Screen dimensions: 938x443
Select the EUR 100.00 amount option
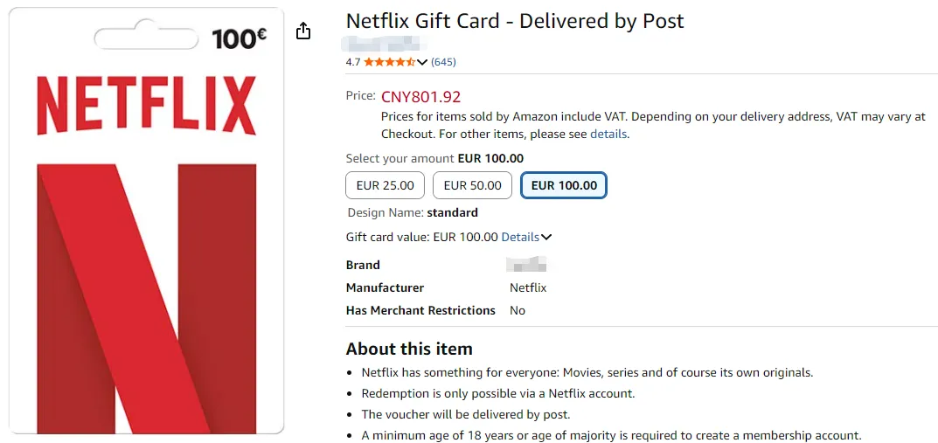[564, 185]
